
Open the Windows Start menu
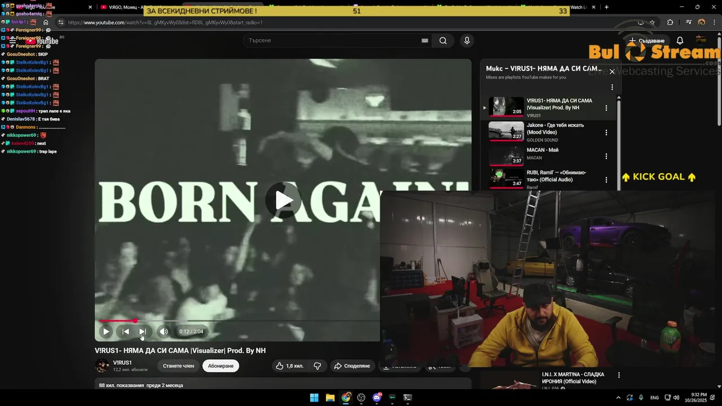(x=314, y=398)
